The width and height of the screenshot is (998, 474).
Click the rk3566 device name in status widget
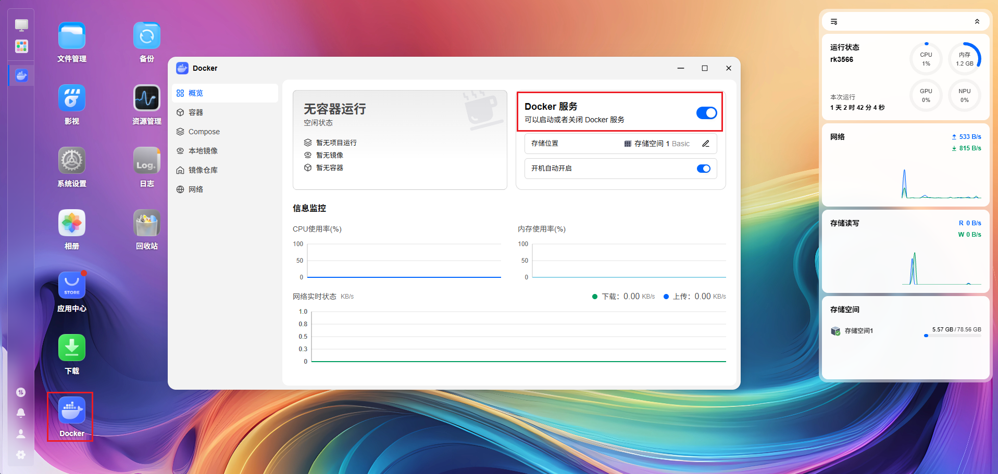(842, 59)
